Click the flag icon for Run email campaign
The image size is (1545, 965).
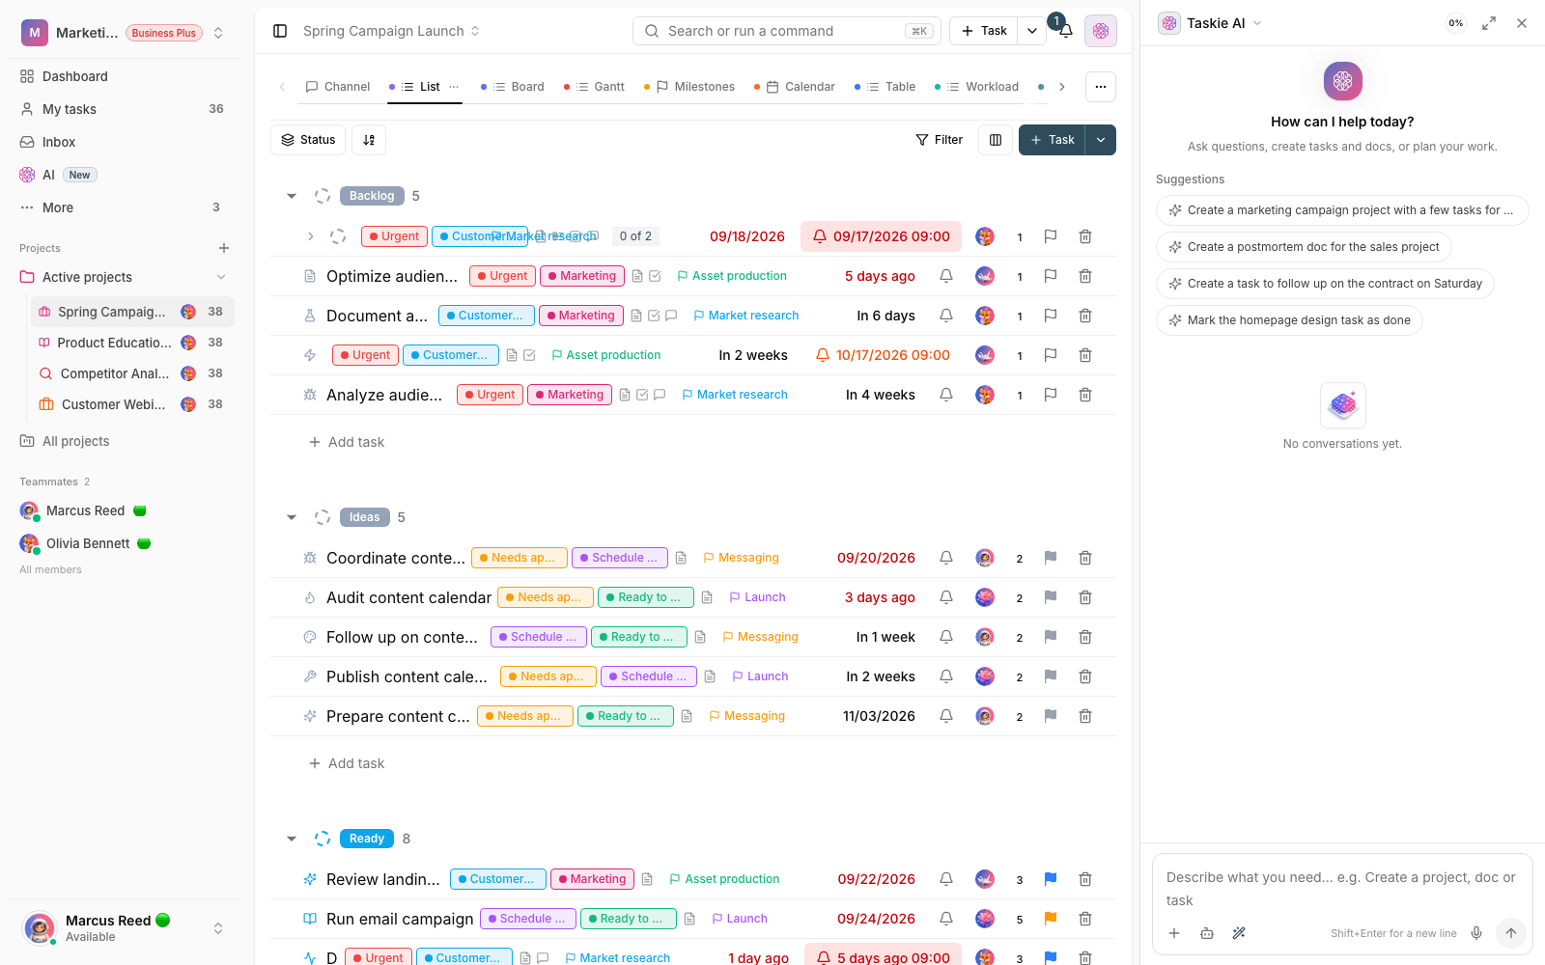(x=1051, y=919)
